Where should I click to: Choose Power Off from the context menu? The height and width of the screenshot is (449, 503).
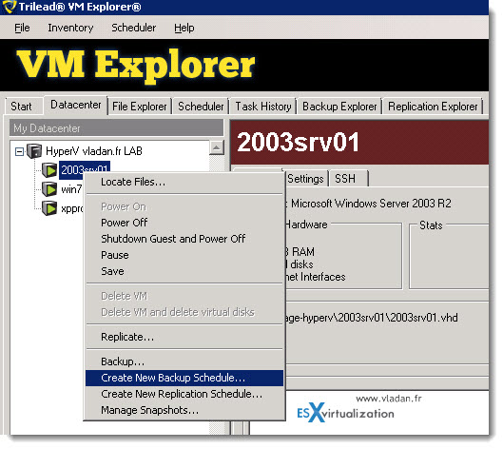pyautogui.click(x=184, y=223)
